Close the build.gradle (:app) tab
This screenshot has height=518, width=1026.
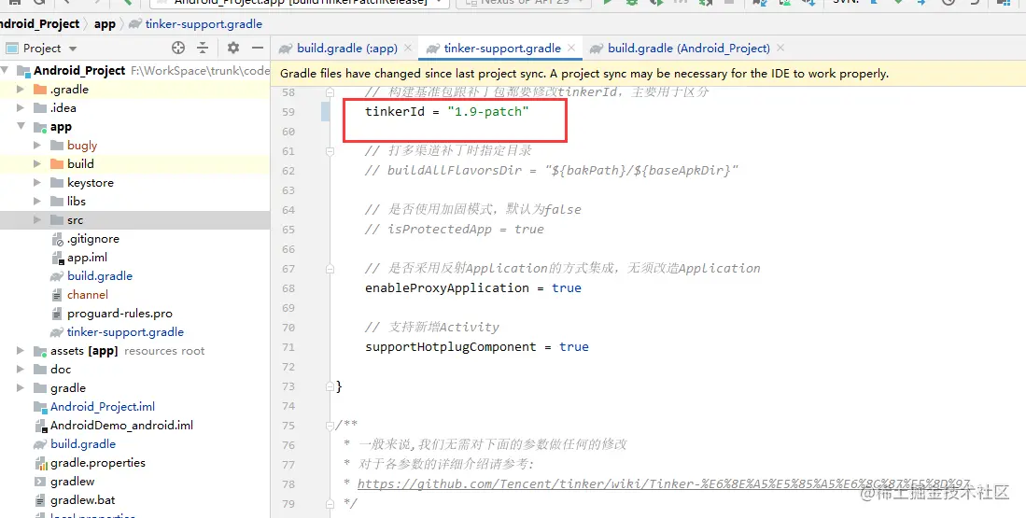pyautogui.click(x=408, y=48)
